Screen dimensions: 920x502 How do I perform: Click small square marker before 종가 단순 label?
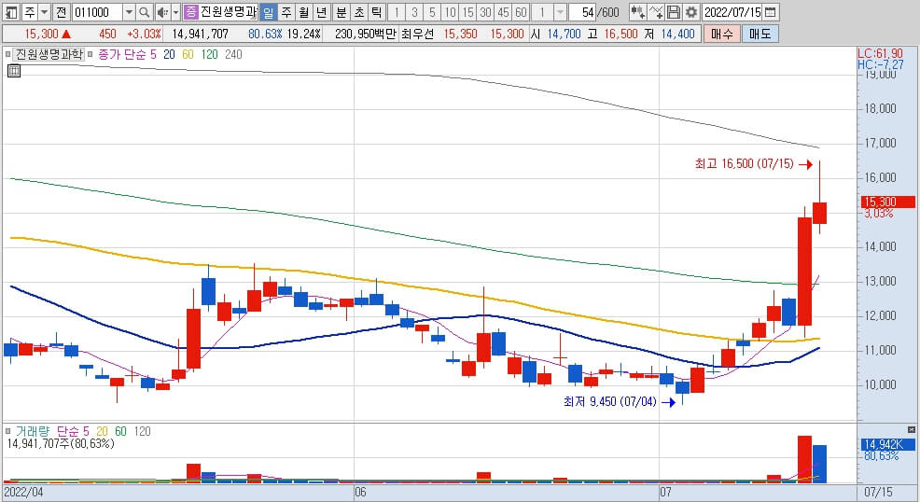[x=90, y=54]
